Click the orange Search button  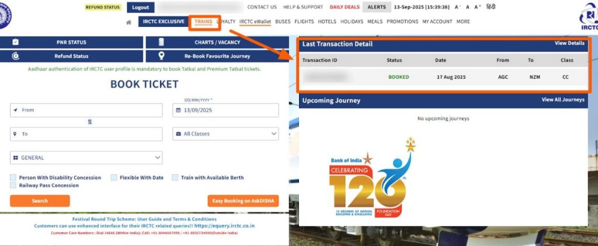40,201
